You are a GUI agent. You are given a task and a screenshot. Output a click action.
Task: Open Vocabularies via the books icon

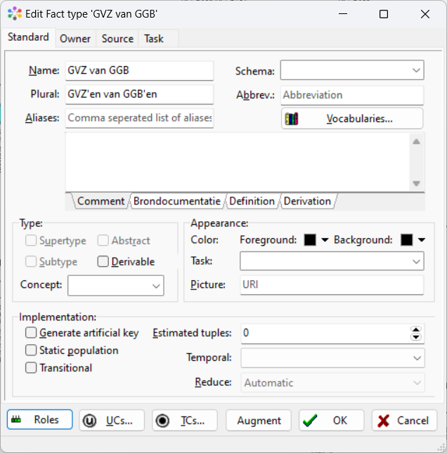click(292, 119)
